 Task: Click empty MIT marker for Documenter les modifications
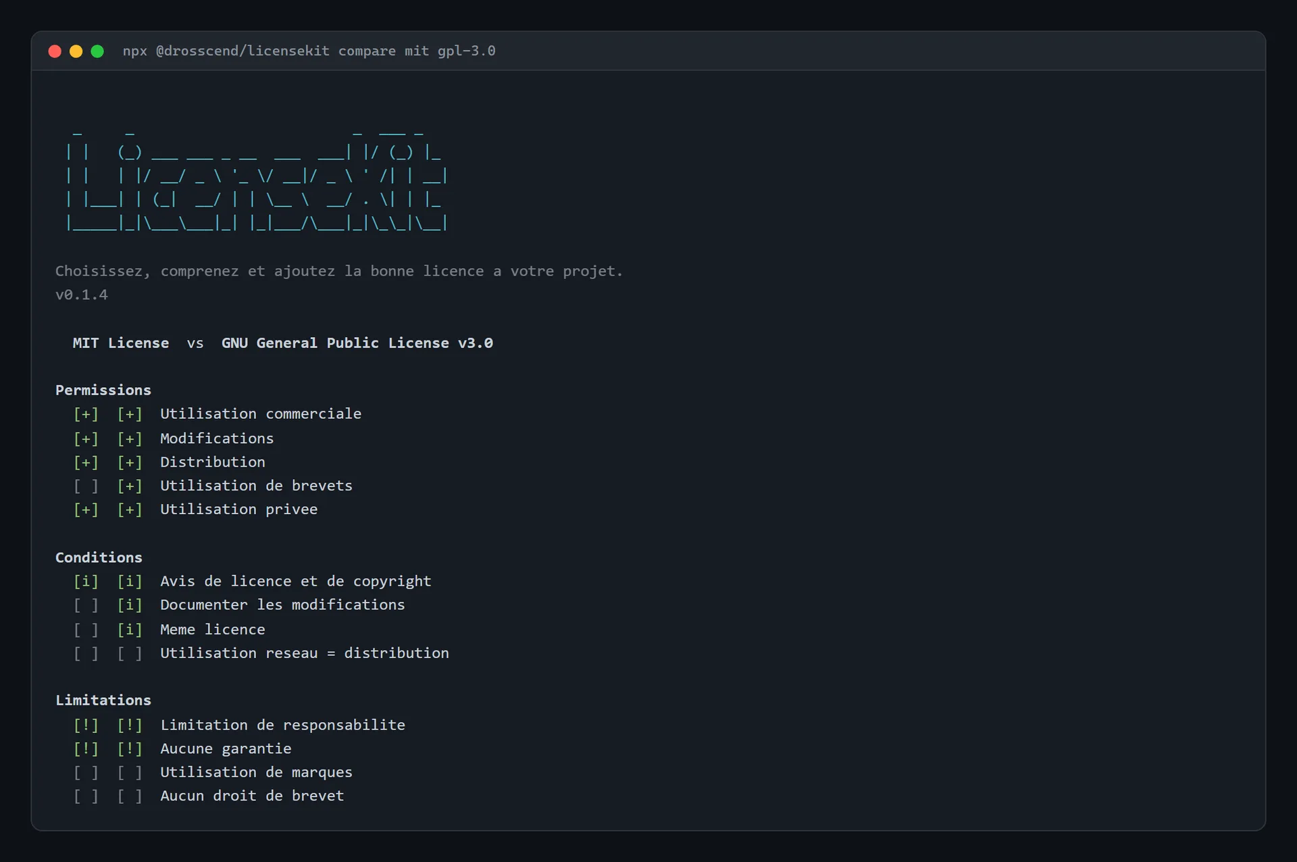86,605
